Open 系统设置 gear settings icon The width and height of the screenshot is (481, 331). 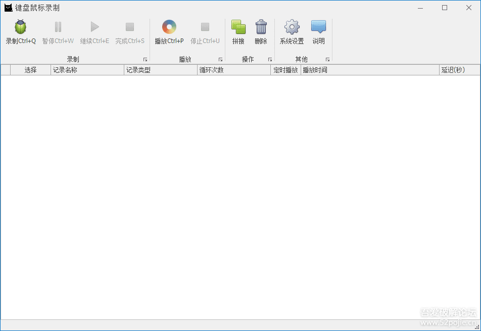292,27
